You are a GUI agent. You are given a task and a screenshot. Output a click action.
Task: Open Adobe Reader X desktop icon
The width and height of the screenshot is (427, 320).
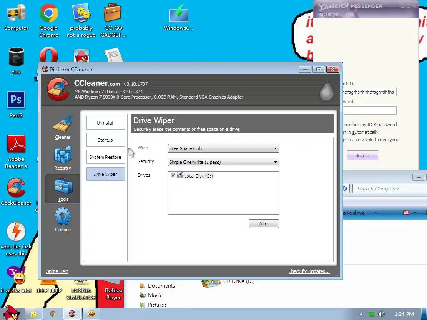click(x=16, y=152)
